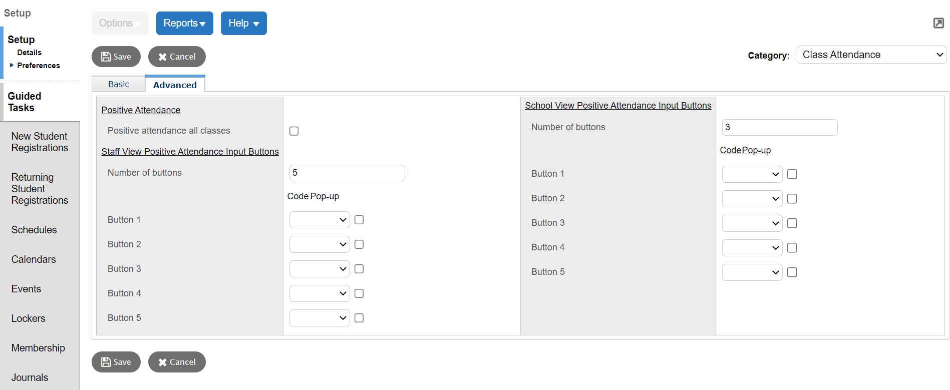Open Returning Student Registrations task
950x390 pixels.
click(40, 189)
